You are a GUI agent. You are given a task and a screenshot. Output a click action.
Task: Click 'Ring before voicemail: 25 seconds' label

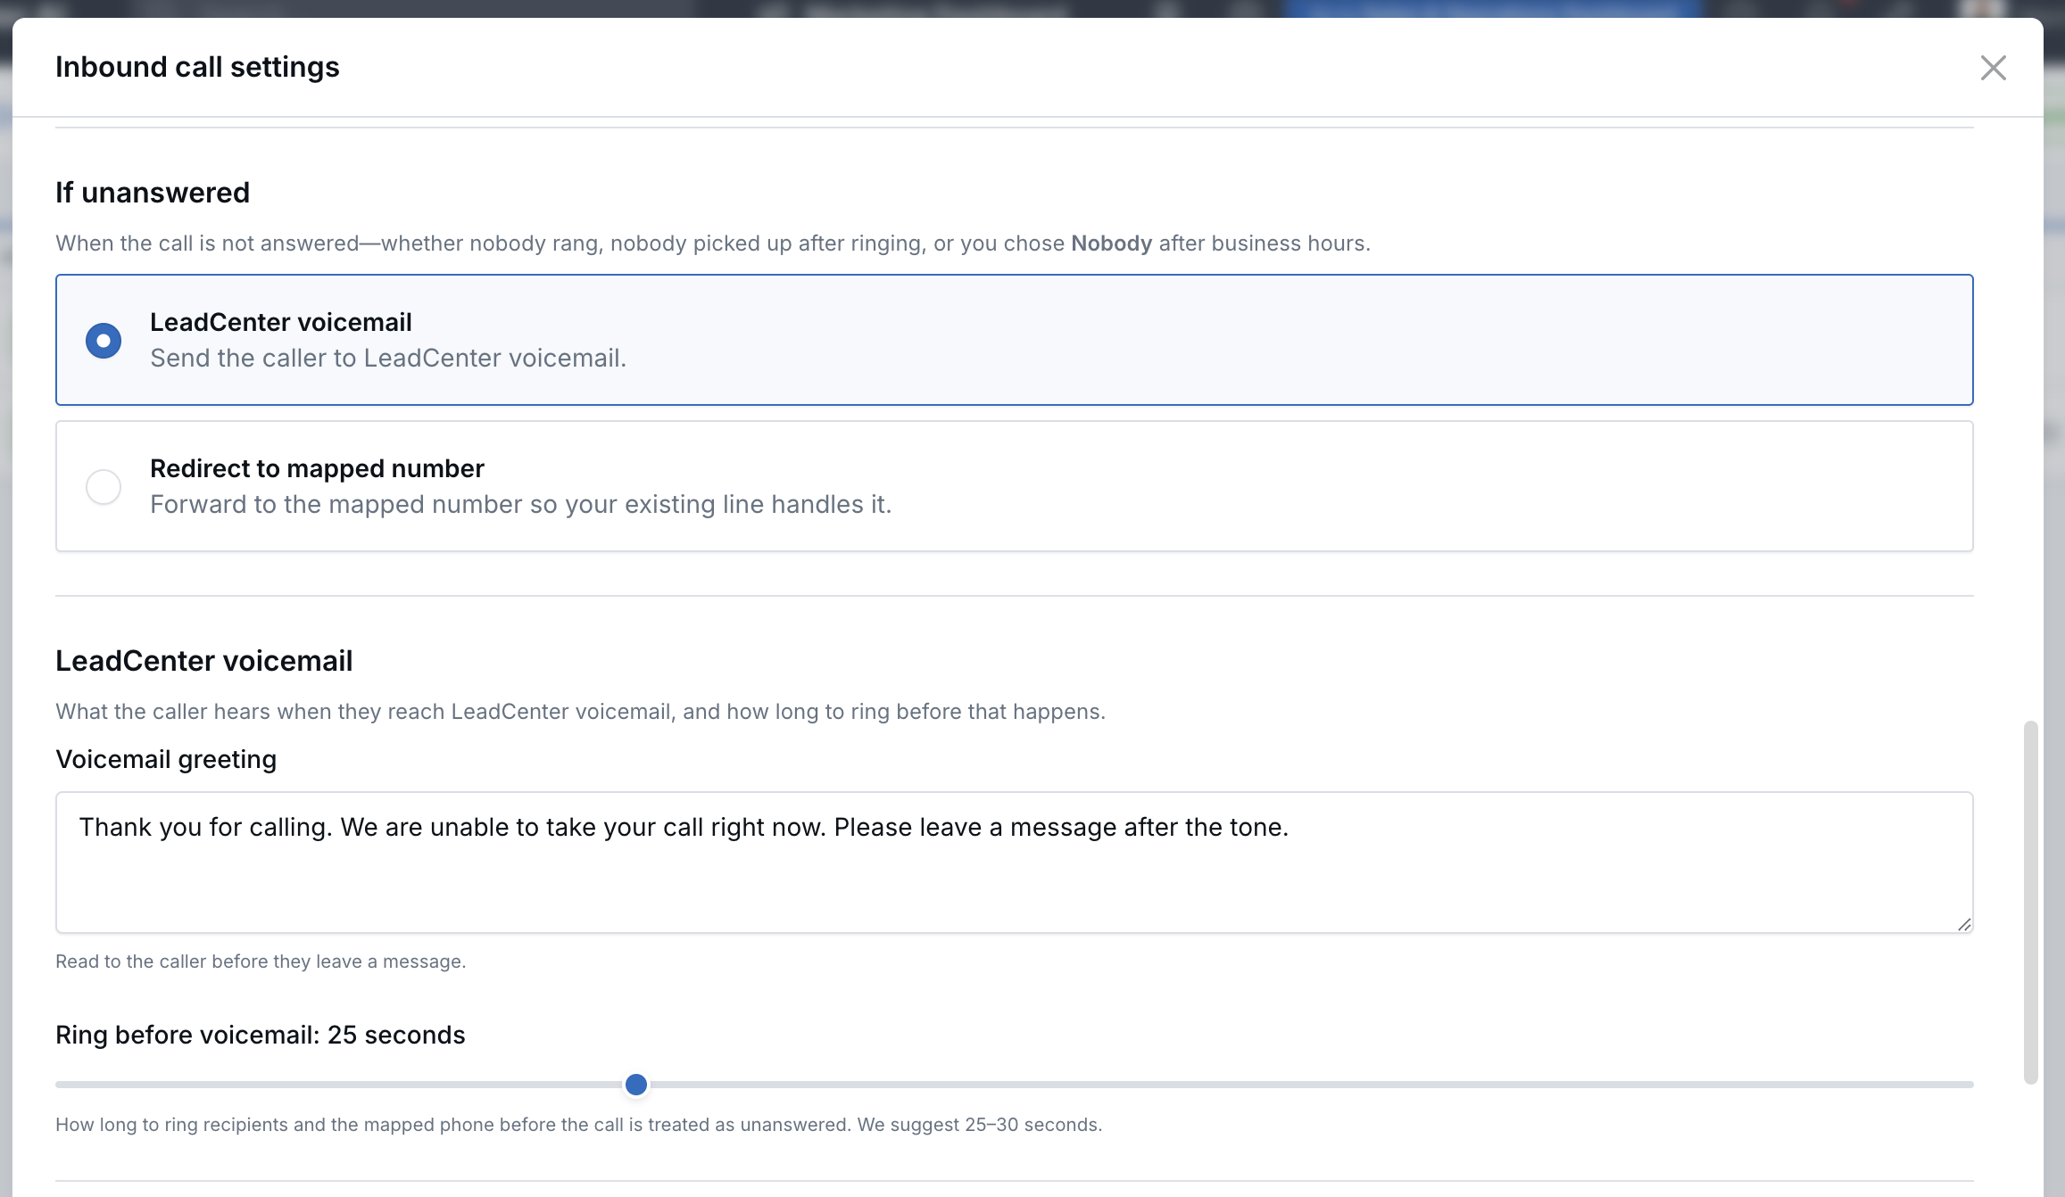point(261,1035)
